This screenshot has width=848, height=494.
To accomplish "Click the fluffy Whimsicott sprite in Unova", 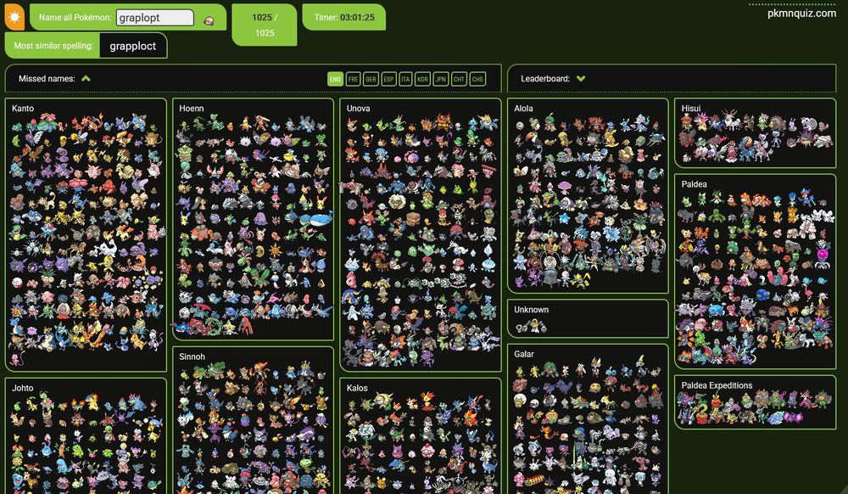I will [x=397, y=202].
